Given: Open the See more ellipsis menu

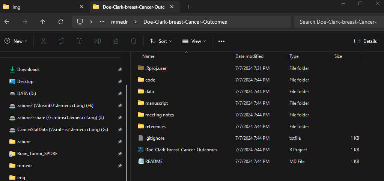Looking at the screenshot, I should (x=221, y=41).
